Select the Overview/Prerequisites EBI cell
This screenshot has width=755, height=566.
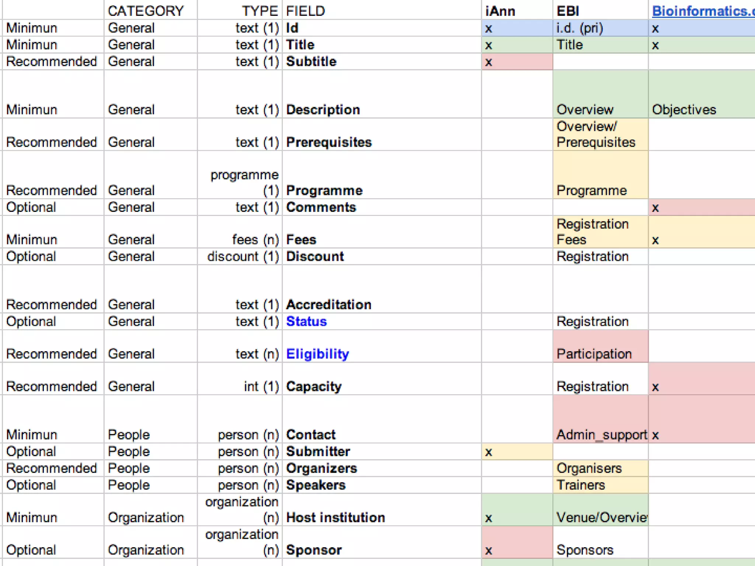coord(600,134)
